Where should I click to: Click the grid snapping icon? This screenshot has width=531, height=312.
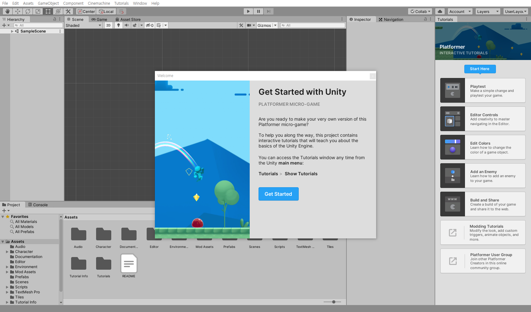[121, 11]
